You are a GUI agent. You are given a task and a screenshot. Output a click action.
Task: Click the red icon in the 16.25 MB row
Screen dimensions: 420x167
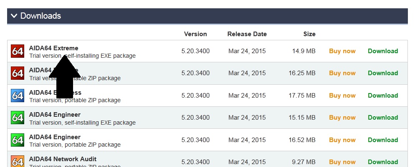click(18, 73)
